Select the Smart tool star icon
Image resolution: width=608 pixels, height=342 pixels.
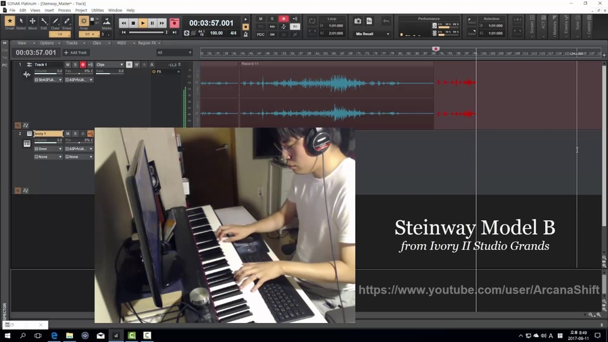pos(9,22)
